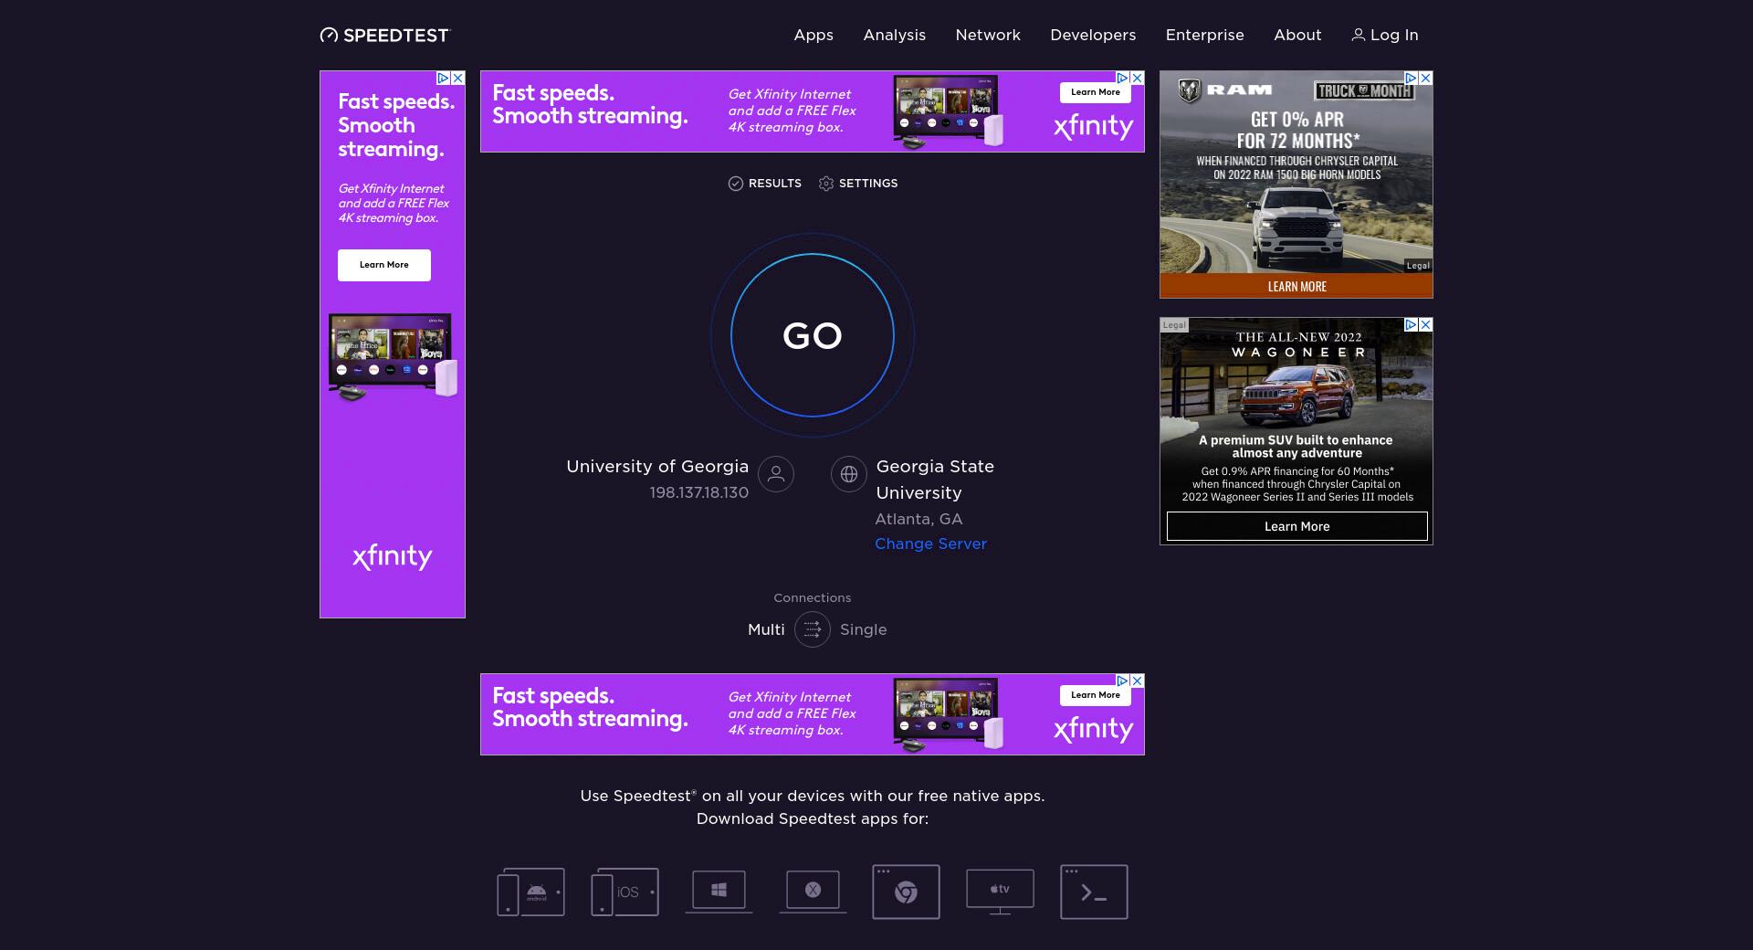
Task: Click Learn More in left Xfinity ad
Action: [384, 265]
